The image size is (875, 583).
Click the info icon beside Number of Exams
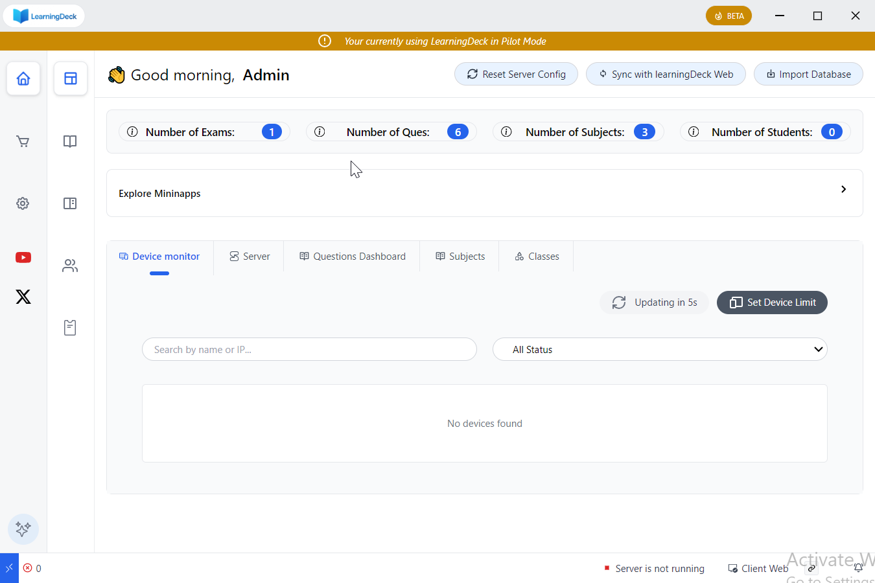click(132, 132)
